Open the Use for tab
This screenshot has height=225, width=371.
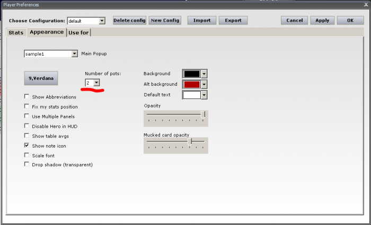pyautogui.click(x=78, y=33)
